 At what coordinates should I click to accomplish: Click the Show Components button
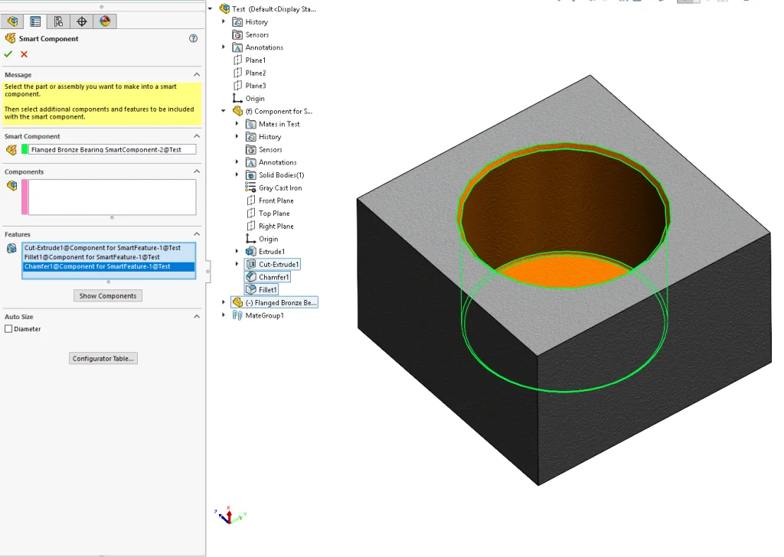point(108,296)
